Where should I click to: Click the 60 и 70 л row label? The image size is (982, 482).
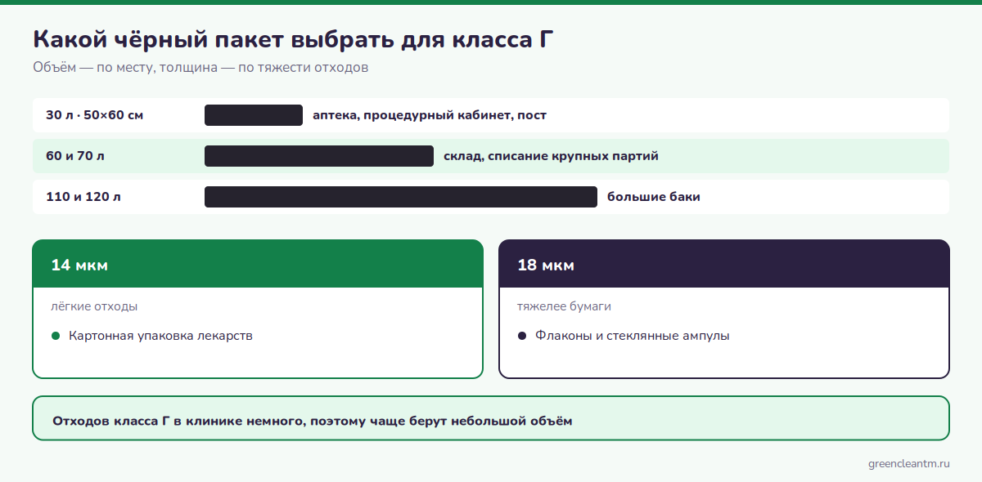click(75, 156)
